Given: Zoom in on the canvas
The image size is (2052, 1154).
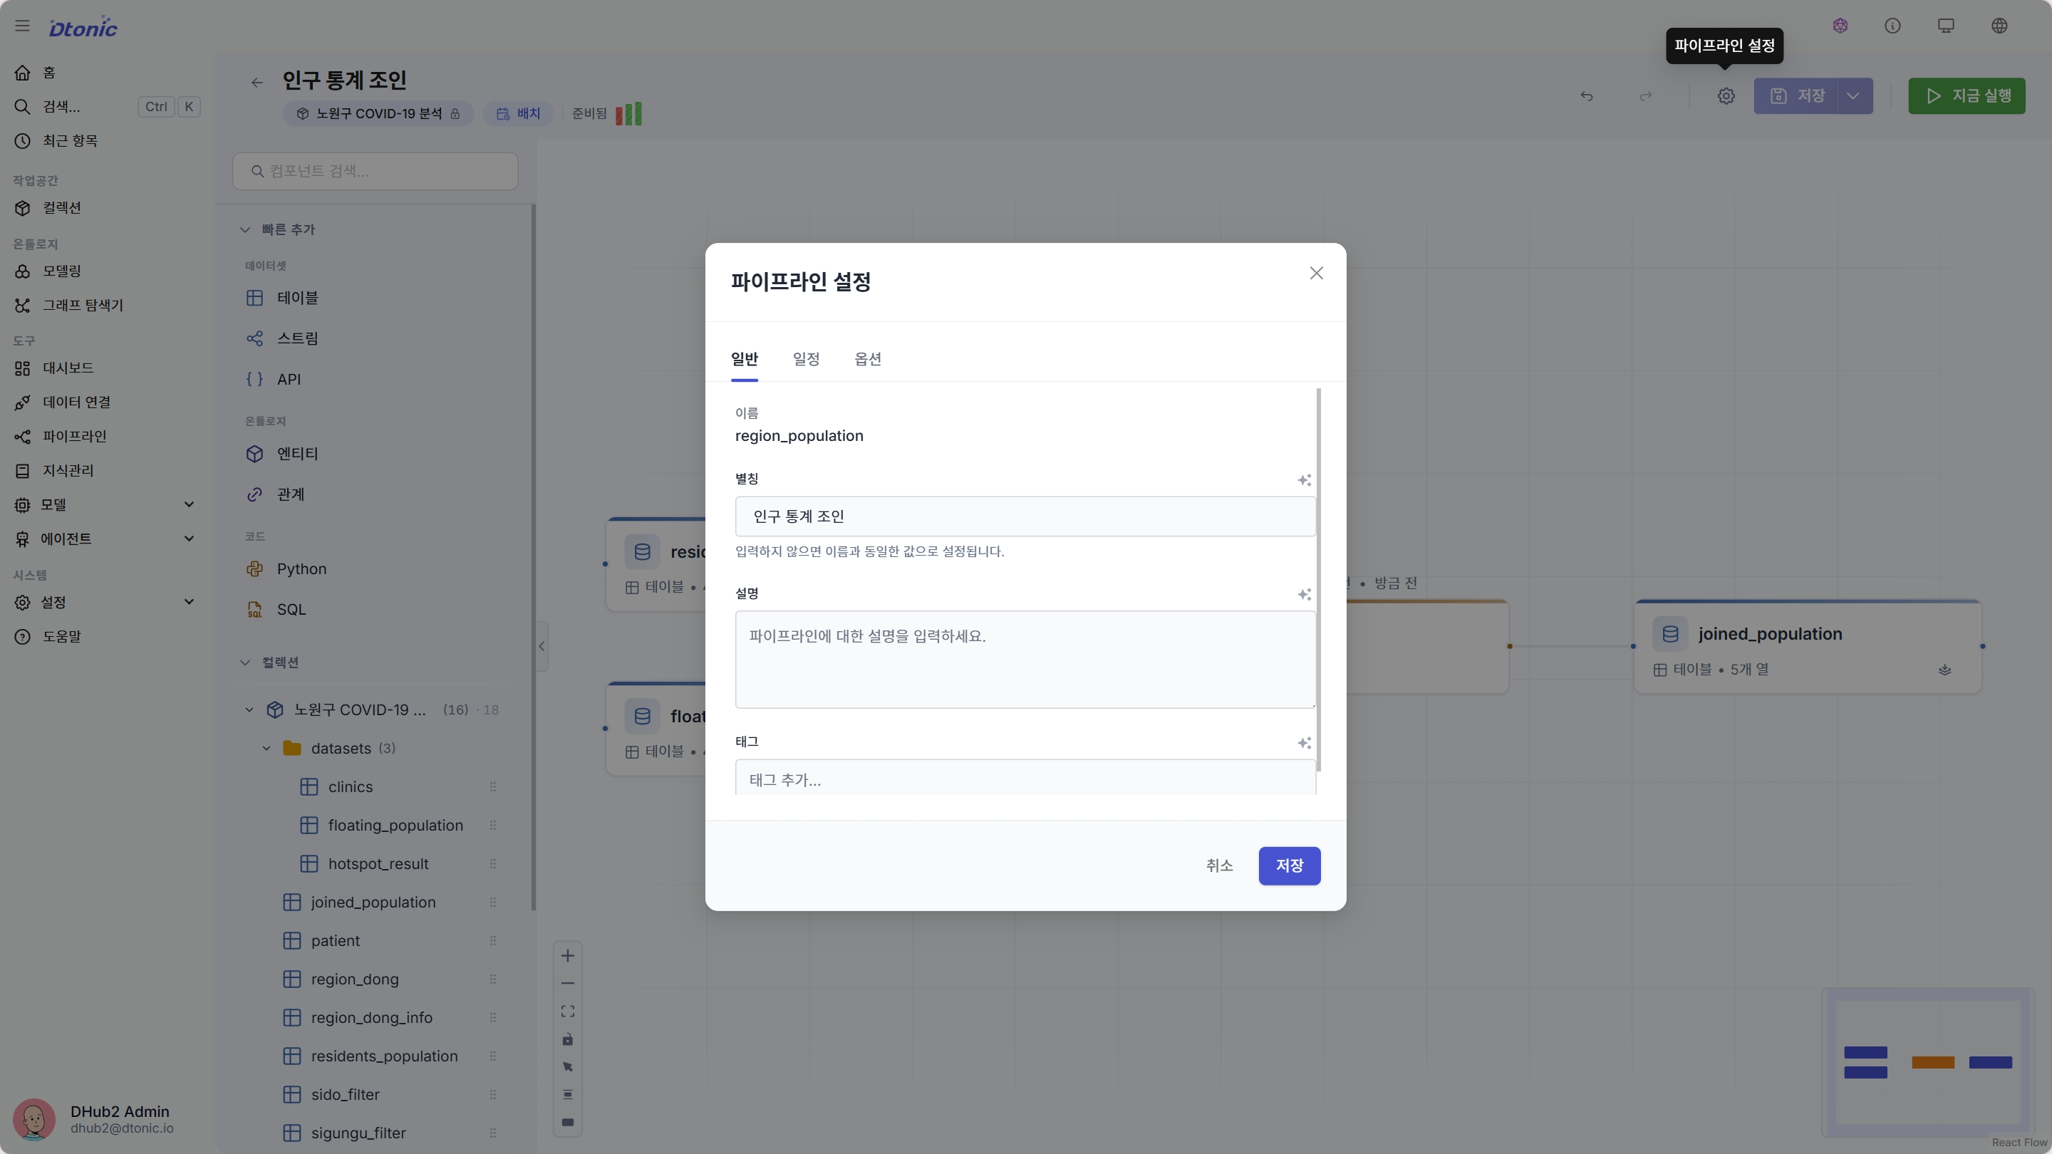Looking at the screenshot, I should click(568, 956).
